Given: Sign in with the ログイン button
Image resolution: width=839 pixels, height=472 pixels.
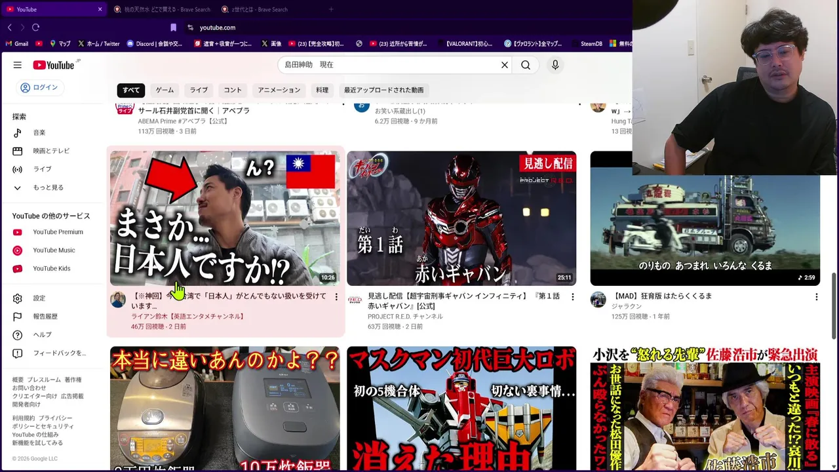Looking at the screenshot, I should [x=39, y=88].
